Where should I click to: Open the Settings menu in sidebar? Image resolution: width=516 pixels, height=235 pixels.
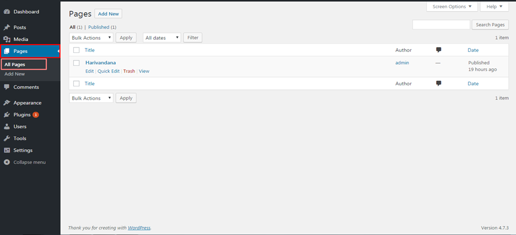[23, 150]
